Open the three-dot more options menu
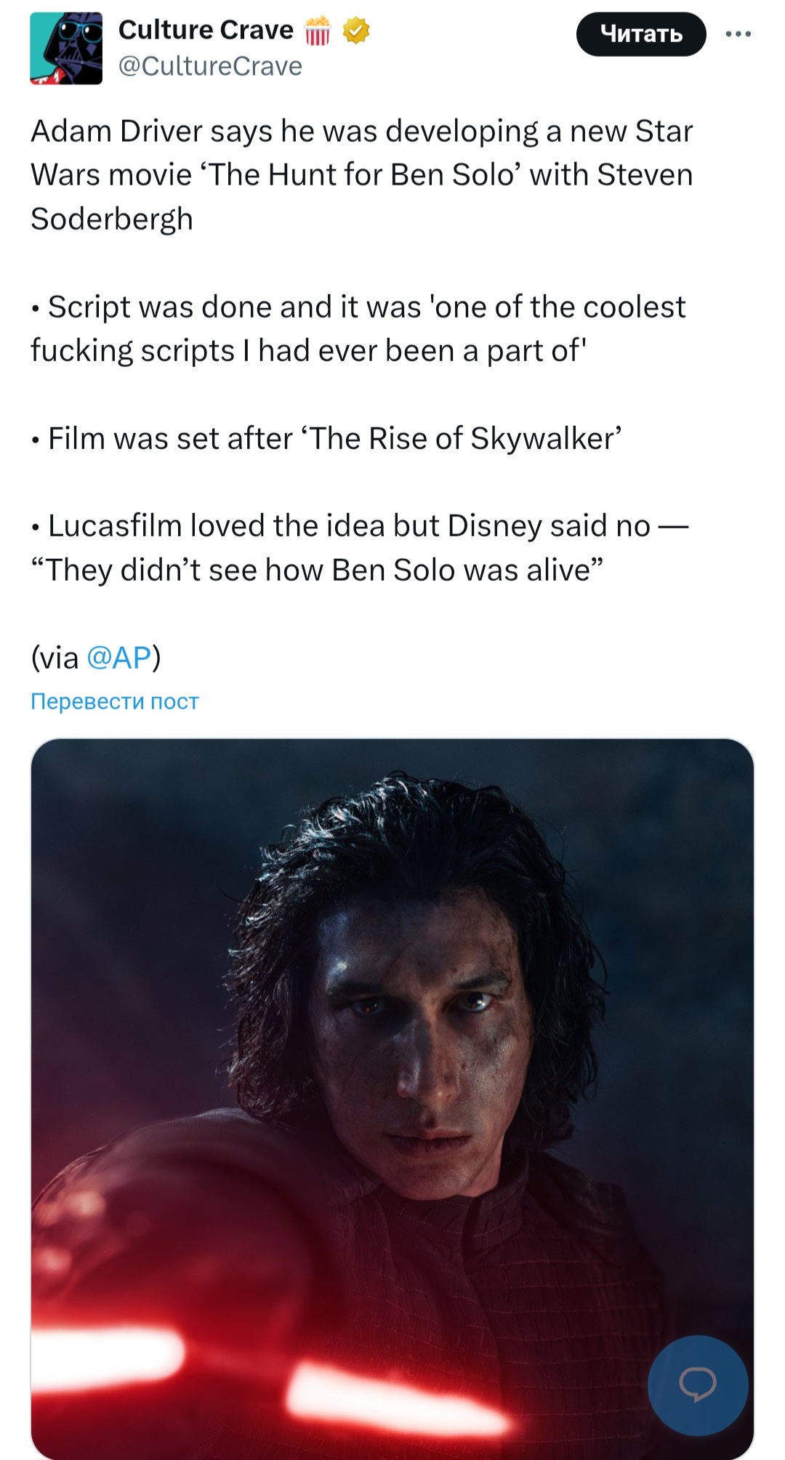Image resolution: width=785 pixels, height=1460 pixels. 738,34
